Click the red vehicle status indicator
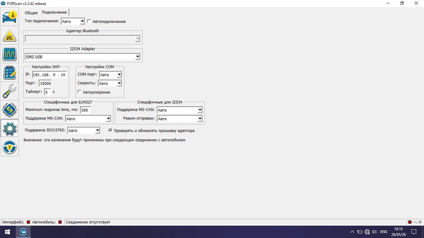The image size is (424, 238). tap(60, 222)
